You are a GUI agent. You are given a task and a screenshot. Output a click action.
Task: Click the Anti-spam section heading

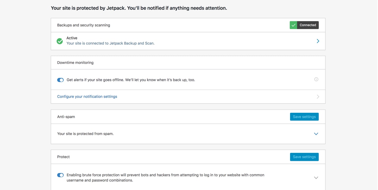click(x=66, y=117)
